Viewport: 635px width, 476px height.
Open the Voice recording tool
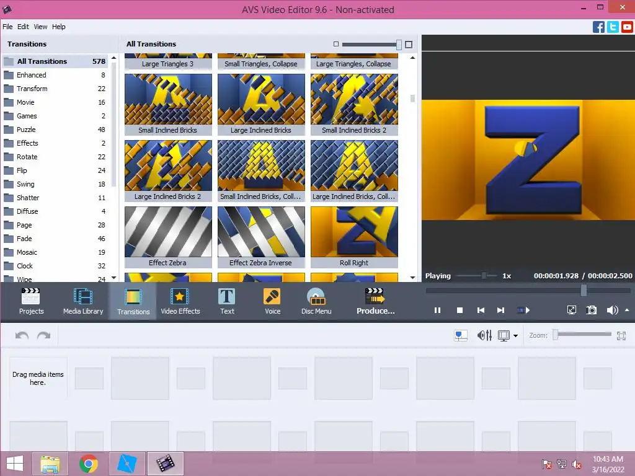click(273, 301)
